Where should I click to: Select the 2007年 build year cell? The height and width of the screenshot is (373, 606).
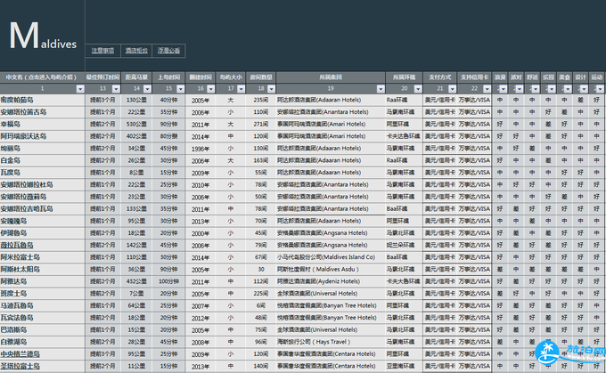tap(201, 305)
